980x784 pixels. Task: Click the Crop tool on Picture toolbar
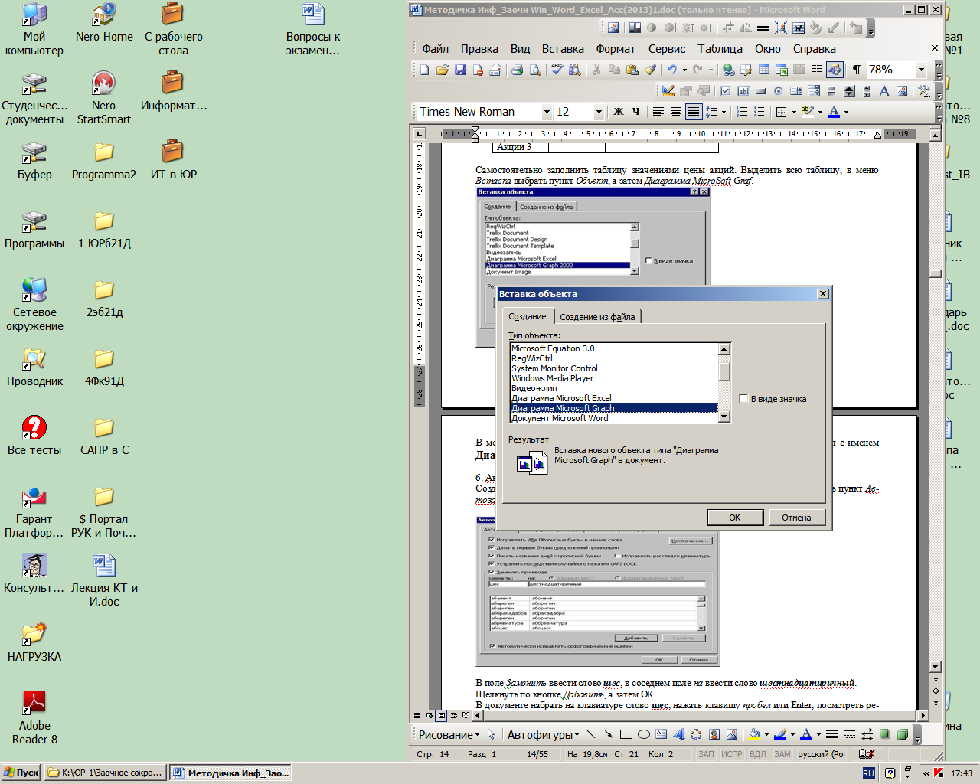click(x=727, y=28)
